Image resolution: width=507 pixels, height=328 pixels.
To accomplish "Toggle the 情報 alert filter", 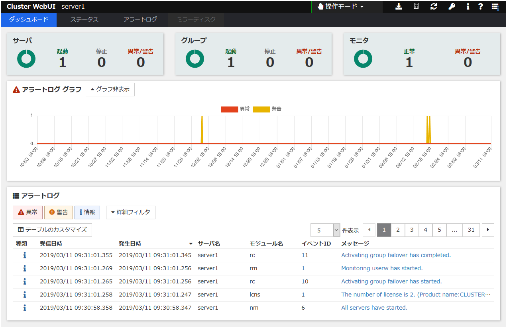I will coord(87,212).
